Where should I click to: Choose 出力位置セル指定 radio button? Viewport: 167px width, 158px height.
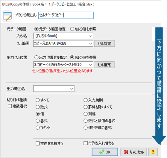click(36, 57)
